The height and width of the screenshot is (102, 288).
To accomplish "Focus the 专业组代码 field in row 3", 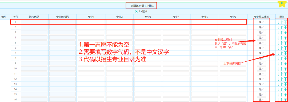I will tap(62, 32).
